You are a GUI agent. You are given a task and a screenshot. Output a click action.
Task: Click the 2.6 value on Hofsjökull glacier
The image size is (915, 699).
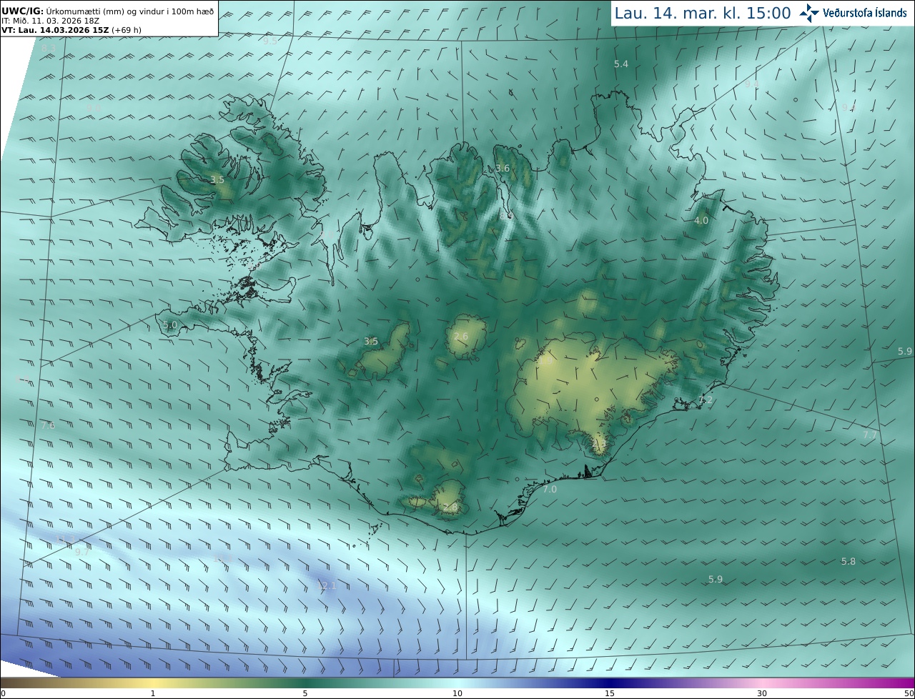(x=461, y=336)
